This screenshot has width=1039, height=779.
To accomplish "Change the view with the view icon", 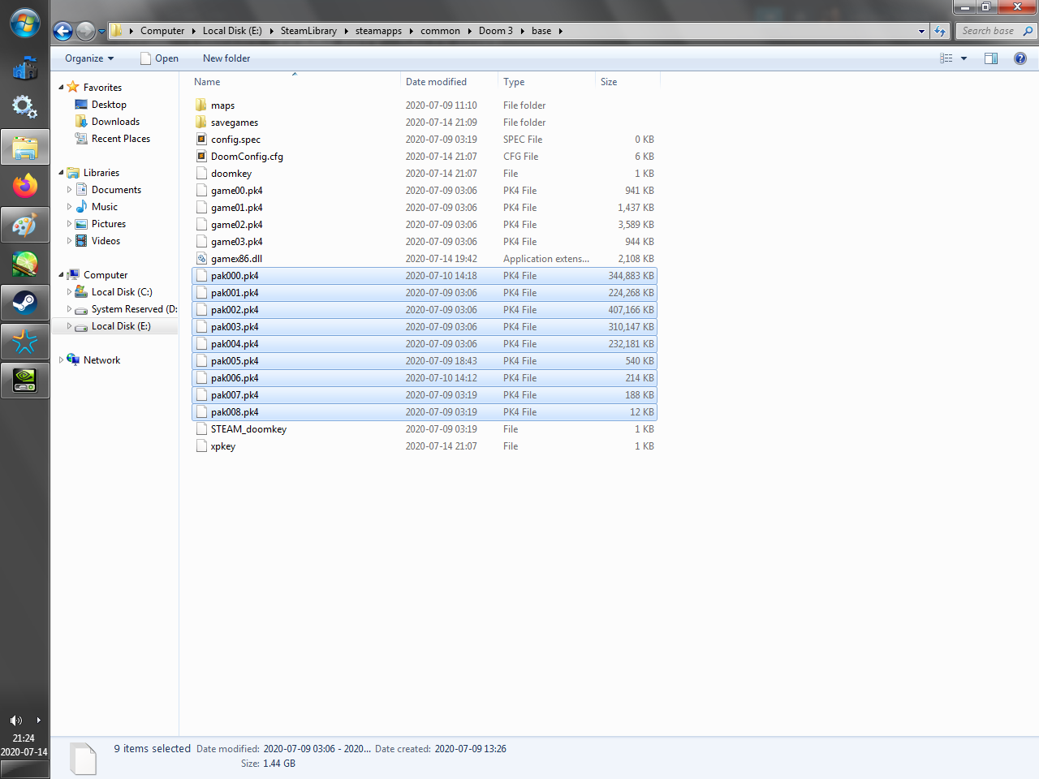I will [x=946, y=58].
